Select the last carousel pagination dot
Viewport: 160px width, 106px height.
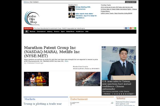click(x=128, y=94)
